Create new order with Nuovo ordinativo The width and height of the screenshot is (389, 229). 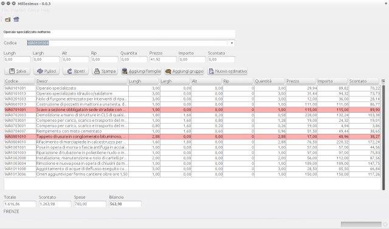point(227,71)
